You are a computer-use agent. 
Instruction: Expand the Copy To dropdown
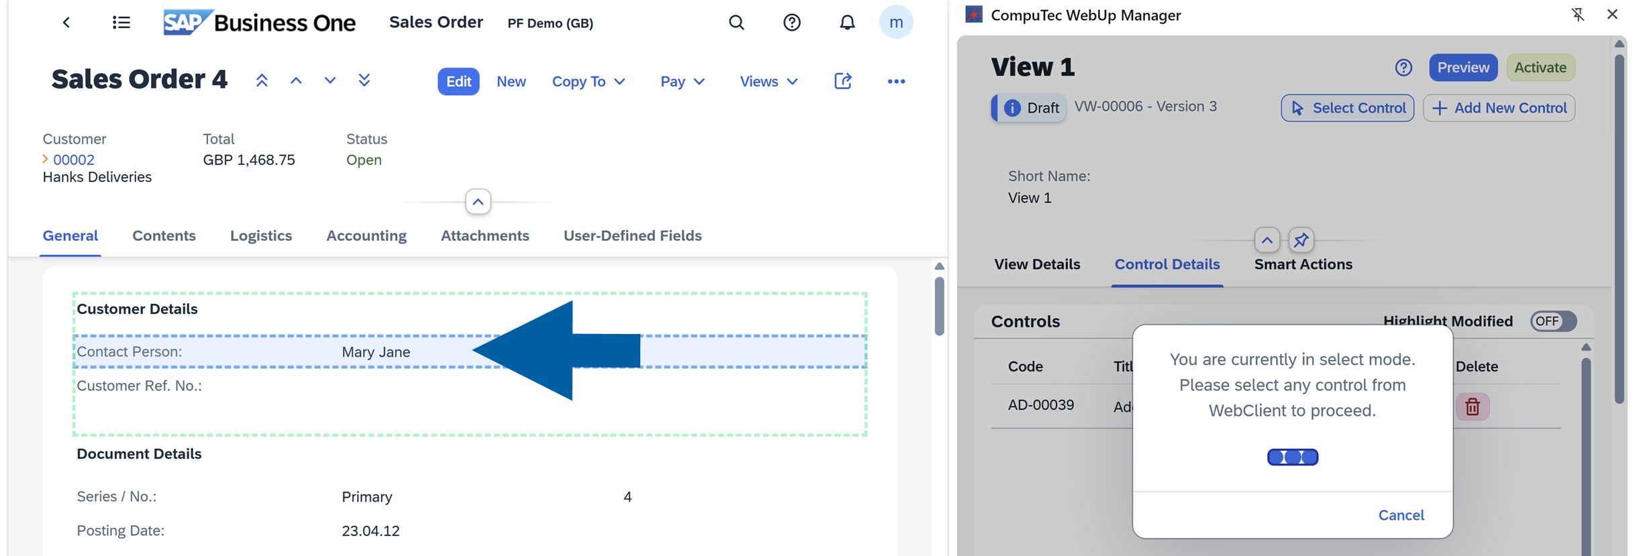point(589,82)
